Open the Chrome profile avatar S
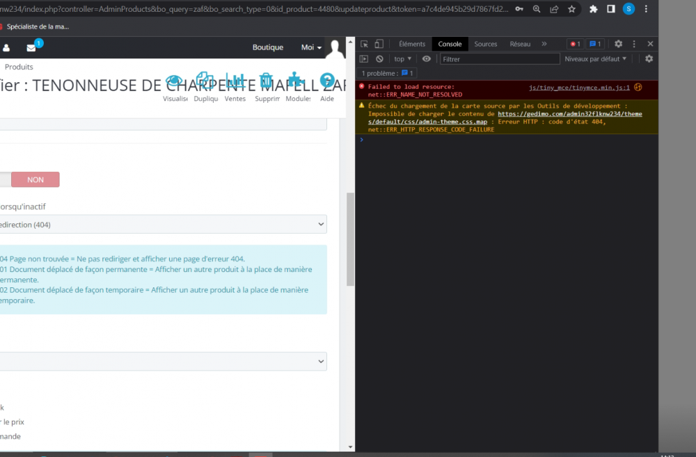 pyautogui.click(x=628, y=9)
